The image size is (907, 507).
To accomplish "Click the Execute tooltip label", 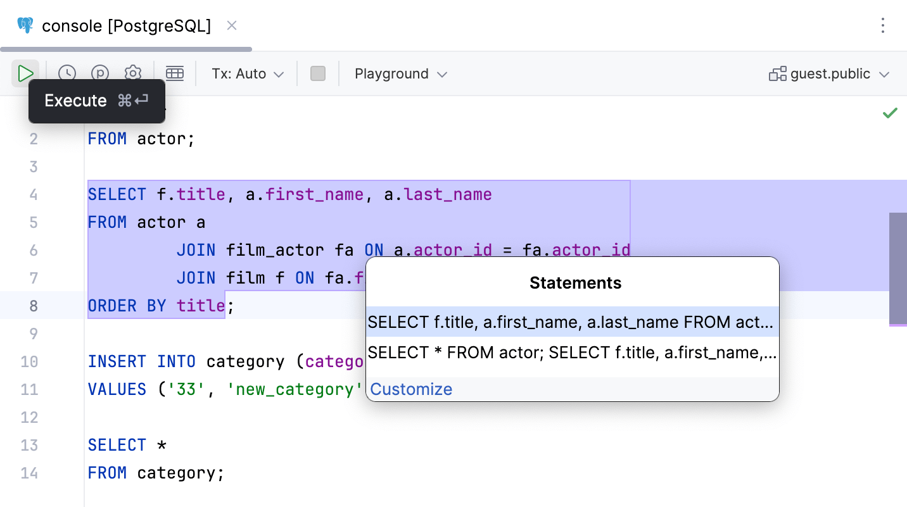I will [x=75, y=101].
